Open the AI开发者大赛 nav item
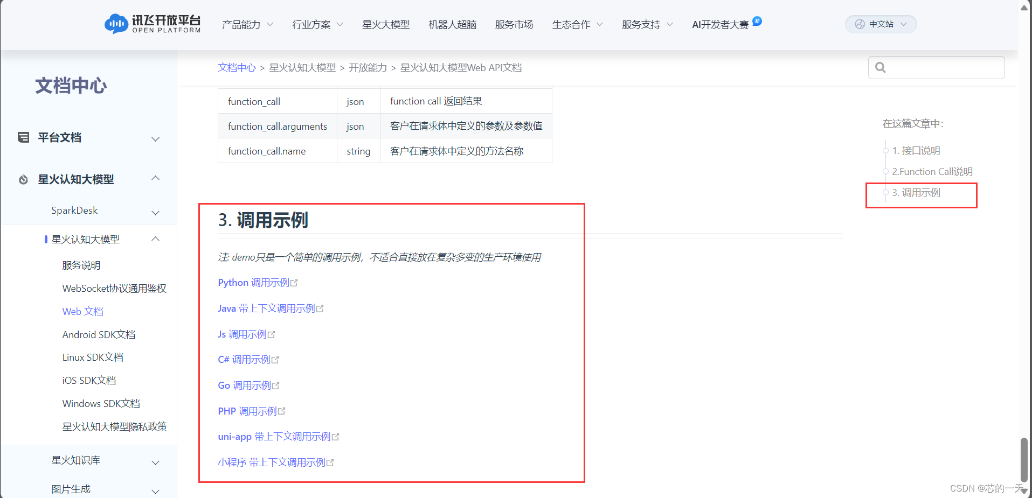Image resolution: width=1032 pixels, height=498 pixels. (x=721, y=24)
